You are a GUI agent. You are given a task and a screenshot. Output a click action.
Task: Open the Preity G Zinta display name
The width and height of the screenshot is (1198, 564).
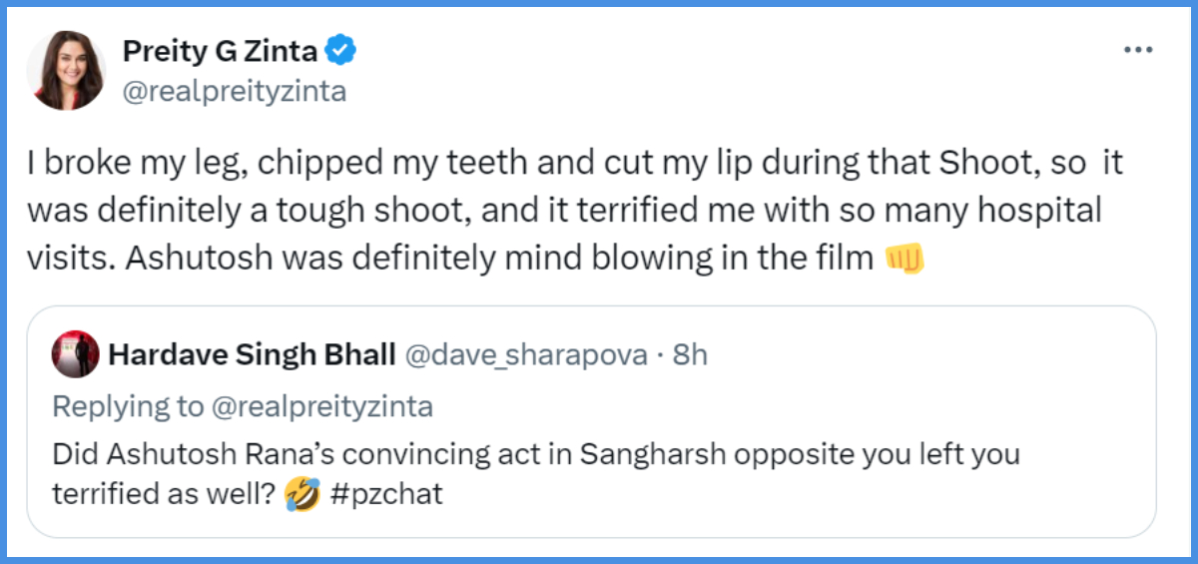pos(222,51)
